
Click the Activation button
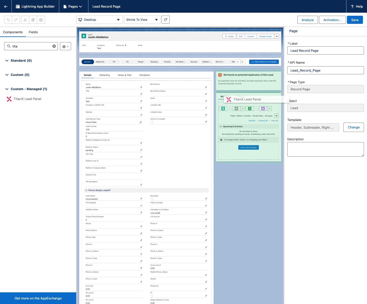point(332,20)
